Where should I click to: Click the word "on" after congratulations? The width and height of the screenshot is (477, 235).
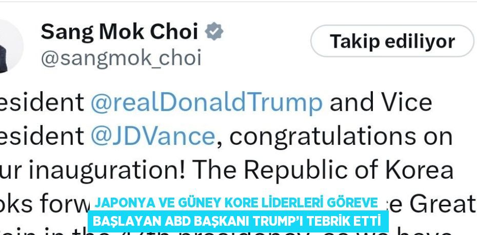(440, 136)
